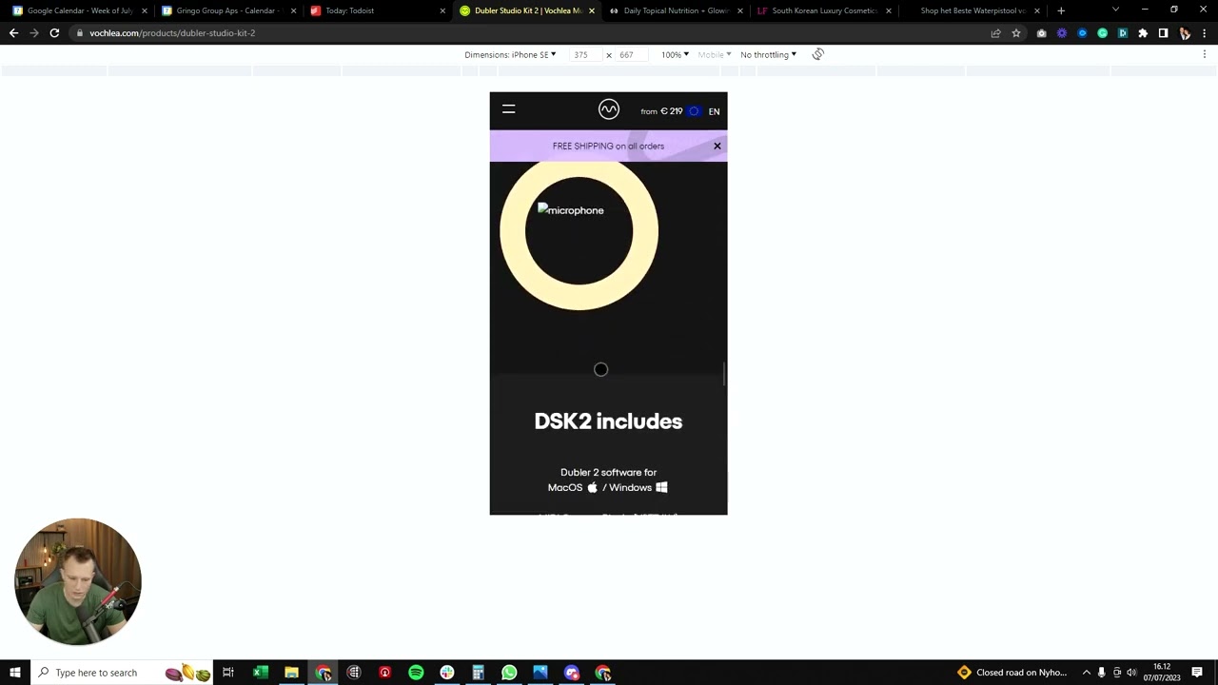The width and height of the screenshot is (1218, 685).
Task: Click the 'Closed road on Nyho...' news widget
Action: 1012,673
